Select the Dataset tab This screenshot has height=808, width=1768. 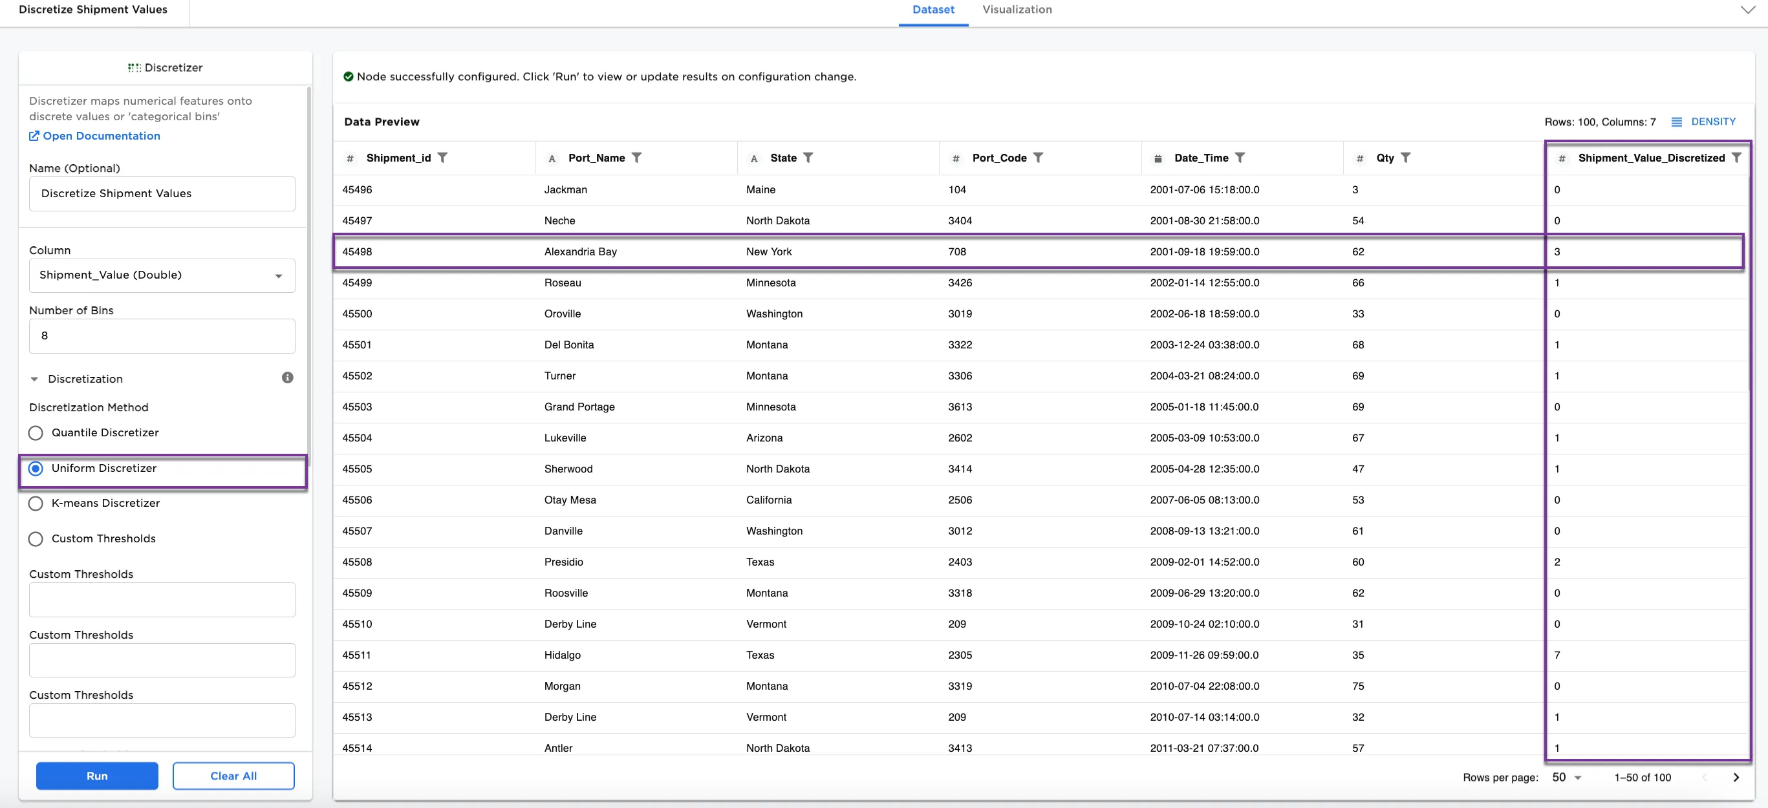(933, 10)
